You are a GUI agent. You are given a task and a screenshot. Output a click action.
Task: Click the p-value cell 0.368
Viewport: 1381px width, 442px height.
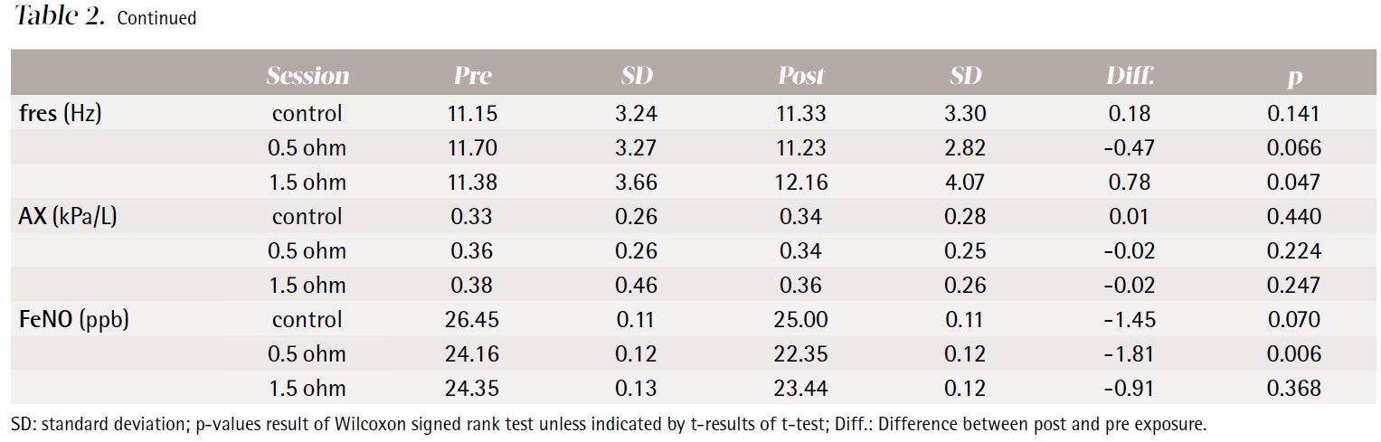click(x=1294, y=389)
